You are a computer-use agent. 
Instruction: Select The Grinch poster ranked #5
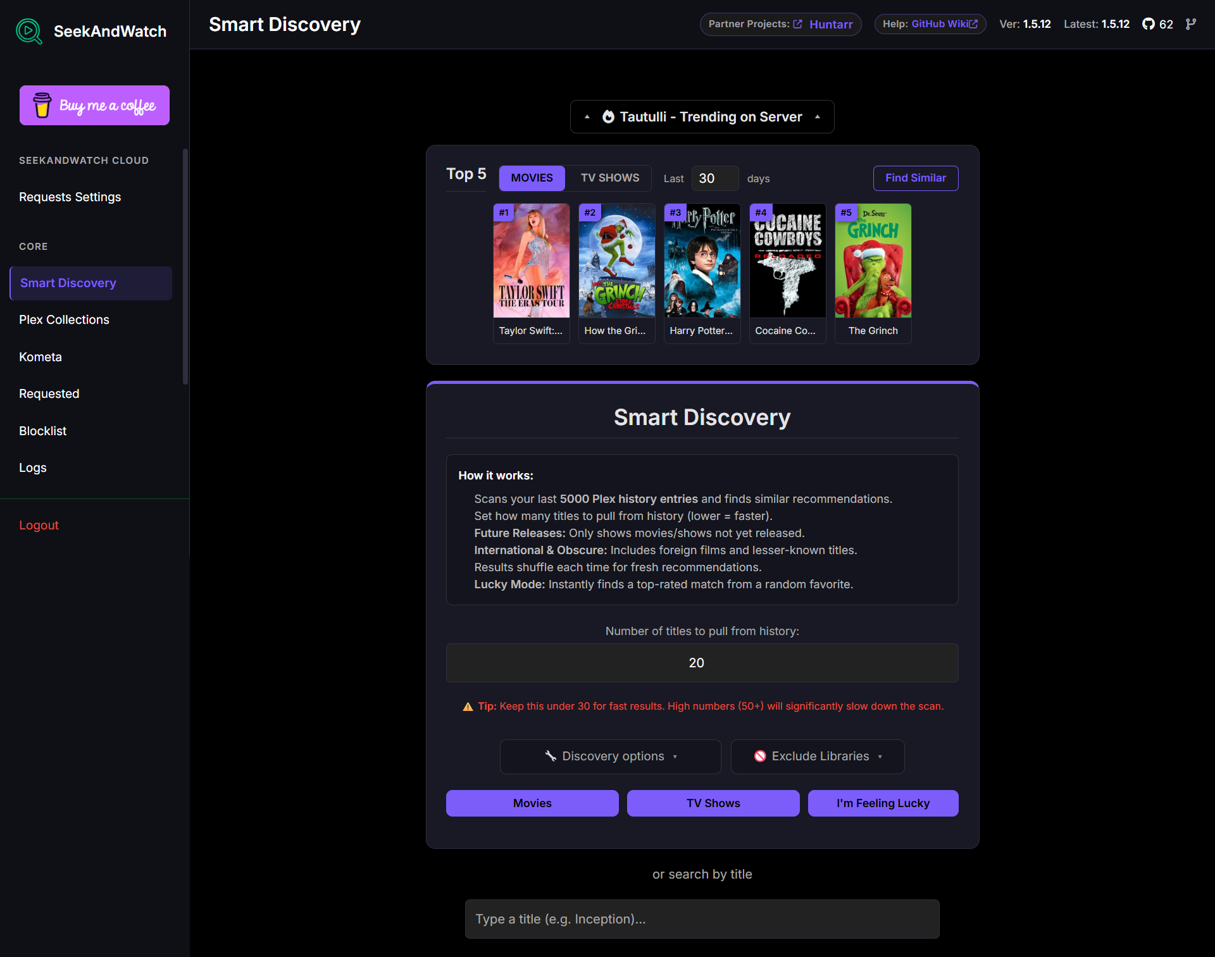point(873,261)
